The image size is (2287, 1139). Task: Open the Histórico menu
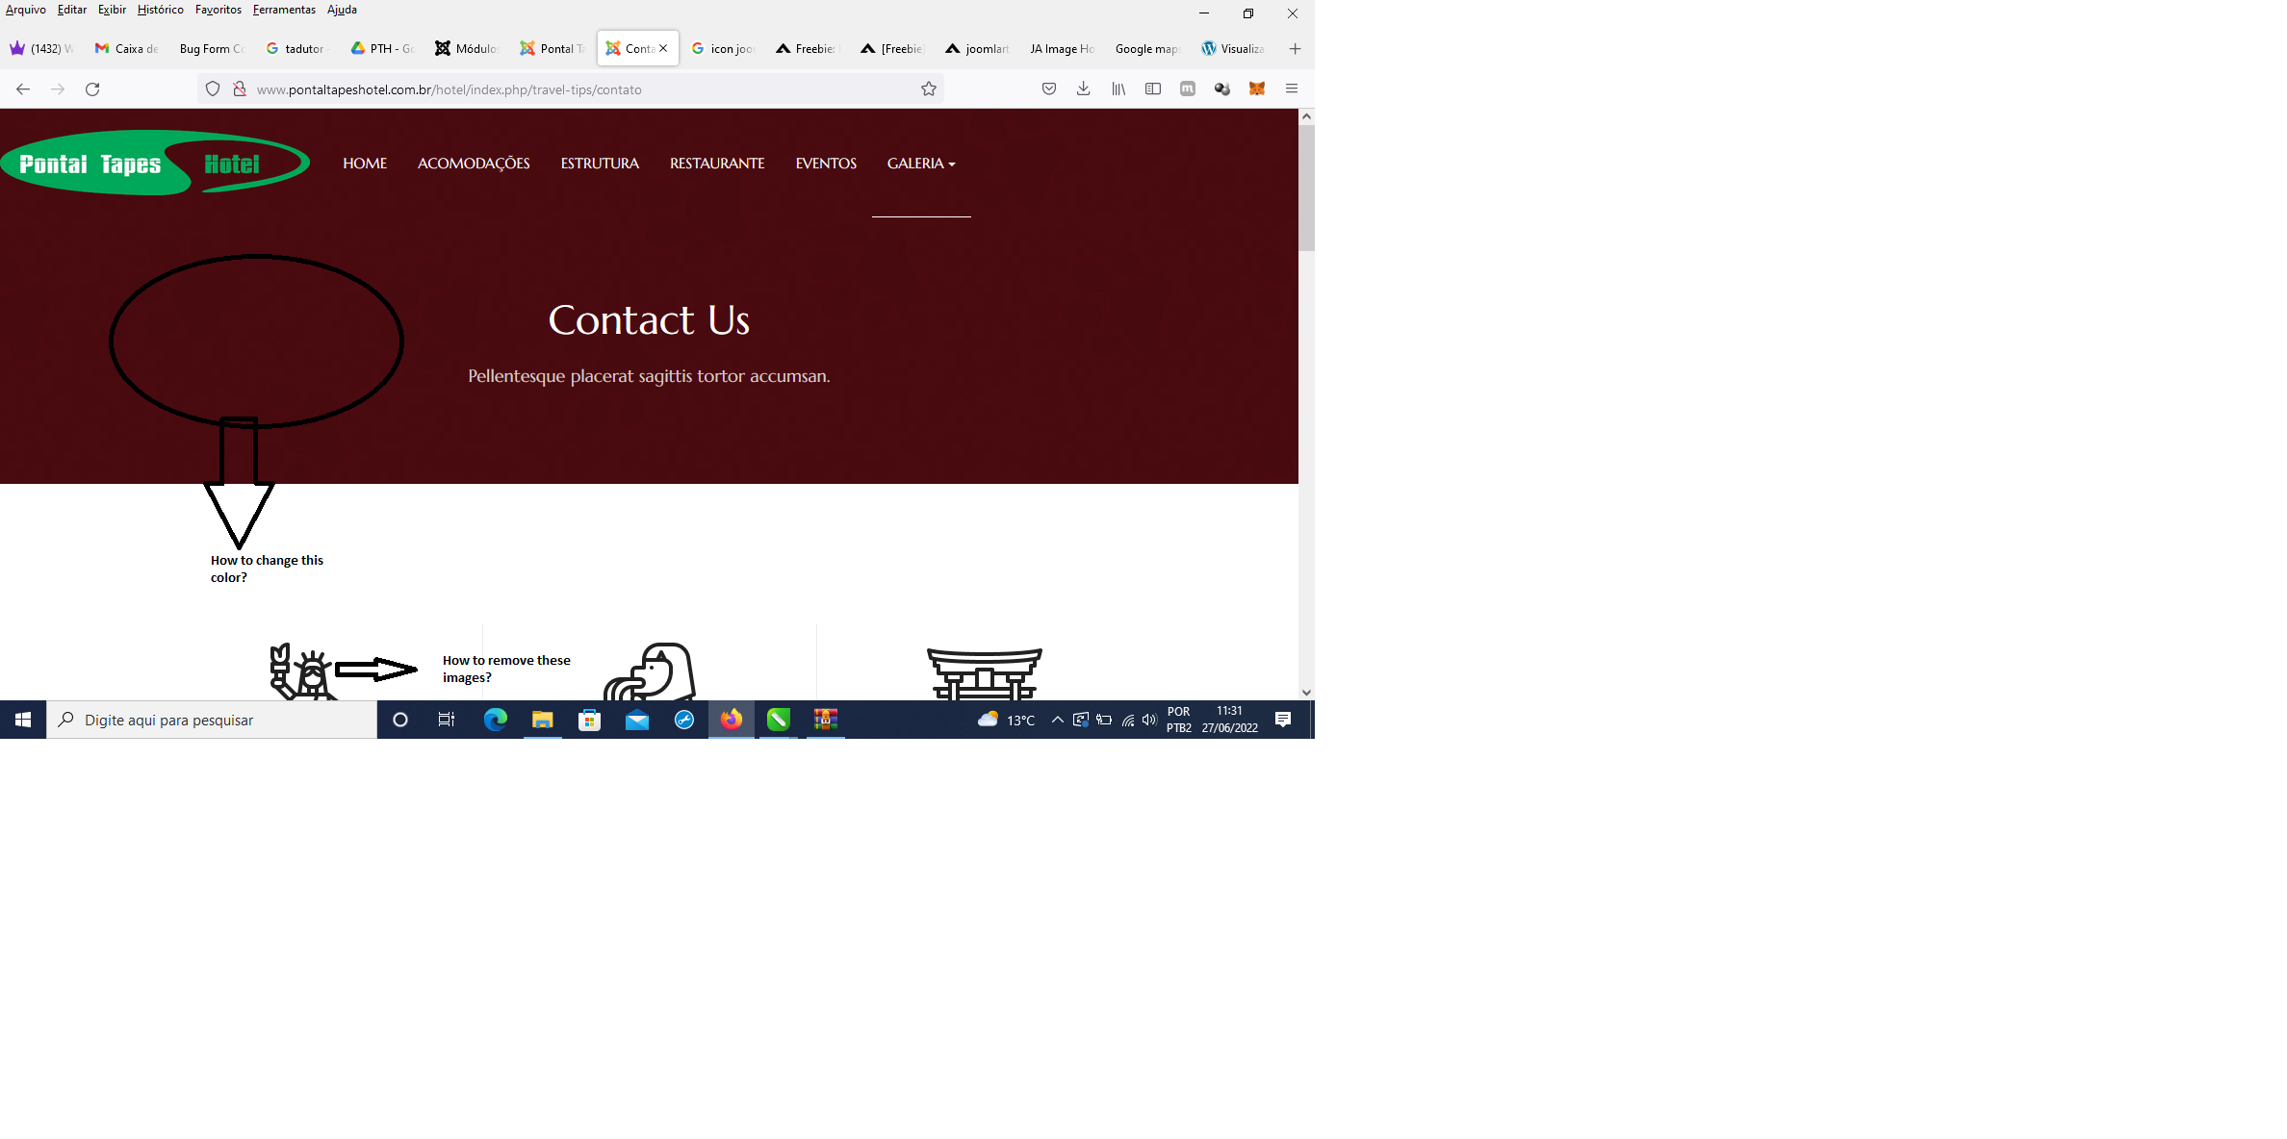click(160, 10)
